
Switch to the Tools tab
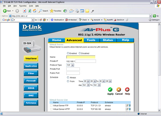(x=91, y=40)
